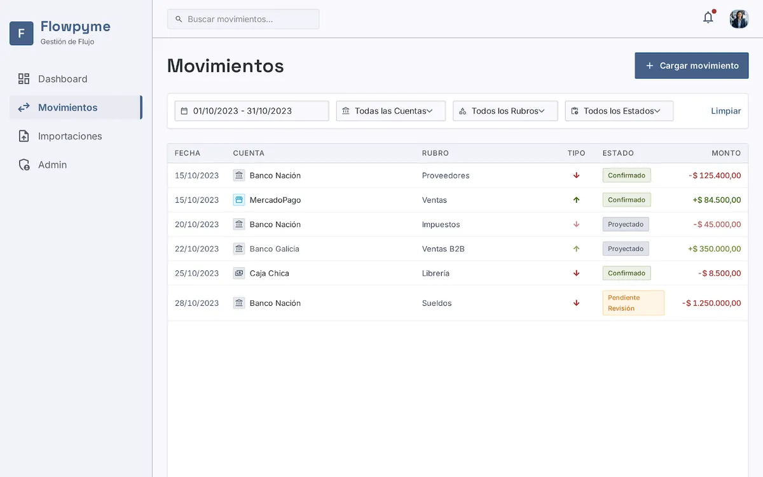Open the date range 01/10/2023 - 31/10/2023 picker

(252, 111)
